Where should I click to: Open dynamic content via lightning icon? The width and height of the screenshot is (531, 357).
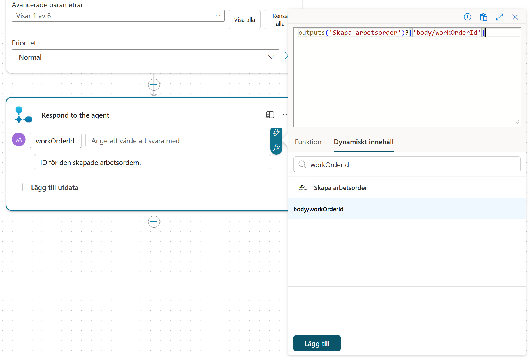point(276,133)
